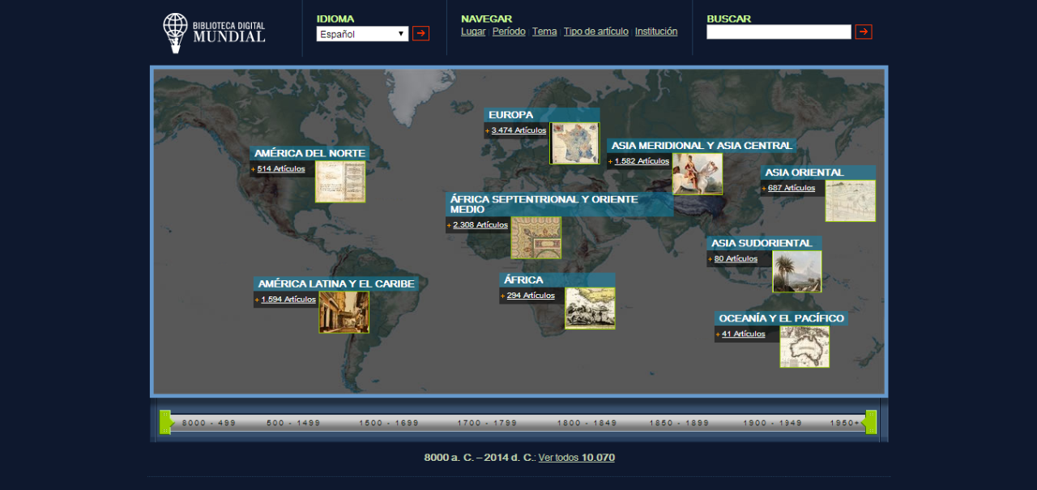The width and height of the screenshot is (1037, 490).
Task: Click inside the Buscar search field
Action: pos(779,32)
